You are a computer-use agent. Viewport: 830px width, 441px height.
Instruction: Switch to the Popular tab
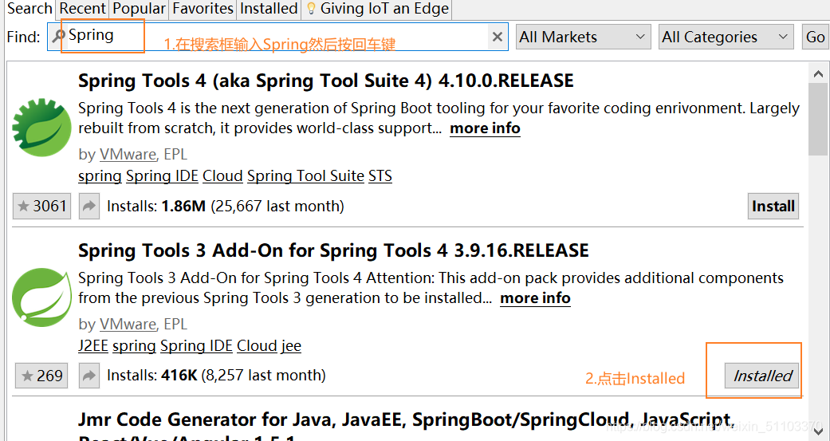[139, 9]
